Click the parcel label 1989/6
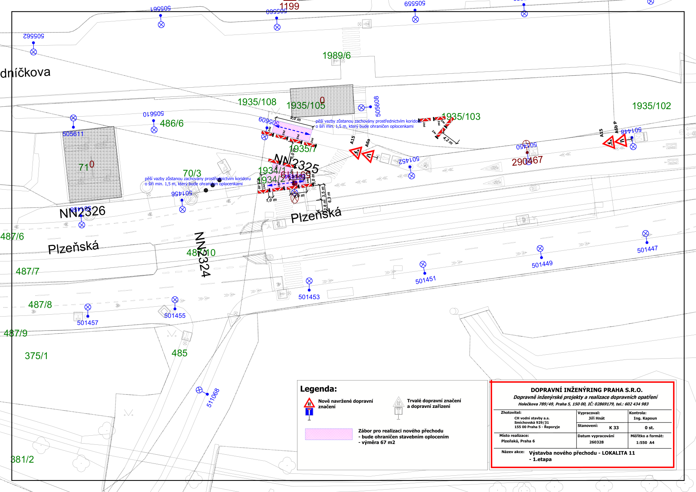696x492 pixels. coord(336,56)
